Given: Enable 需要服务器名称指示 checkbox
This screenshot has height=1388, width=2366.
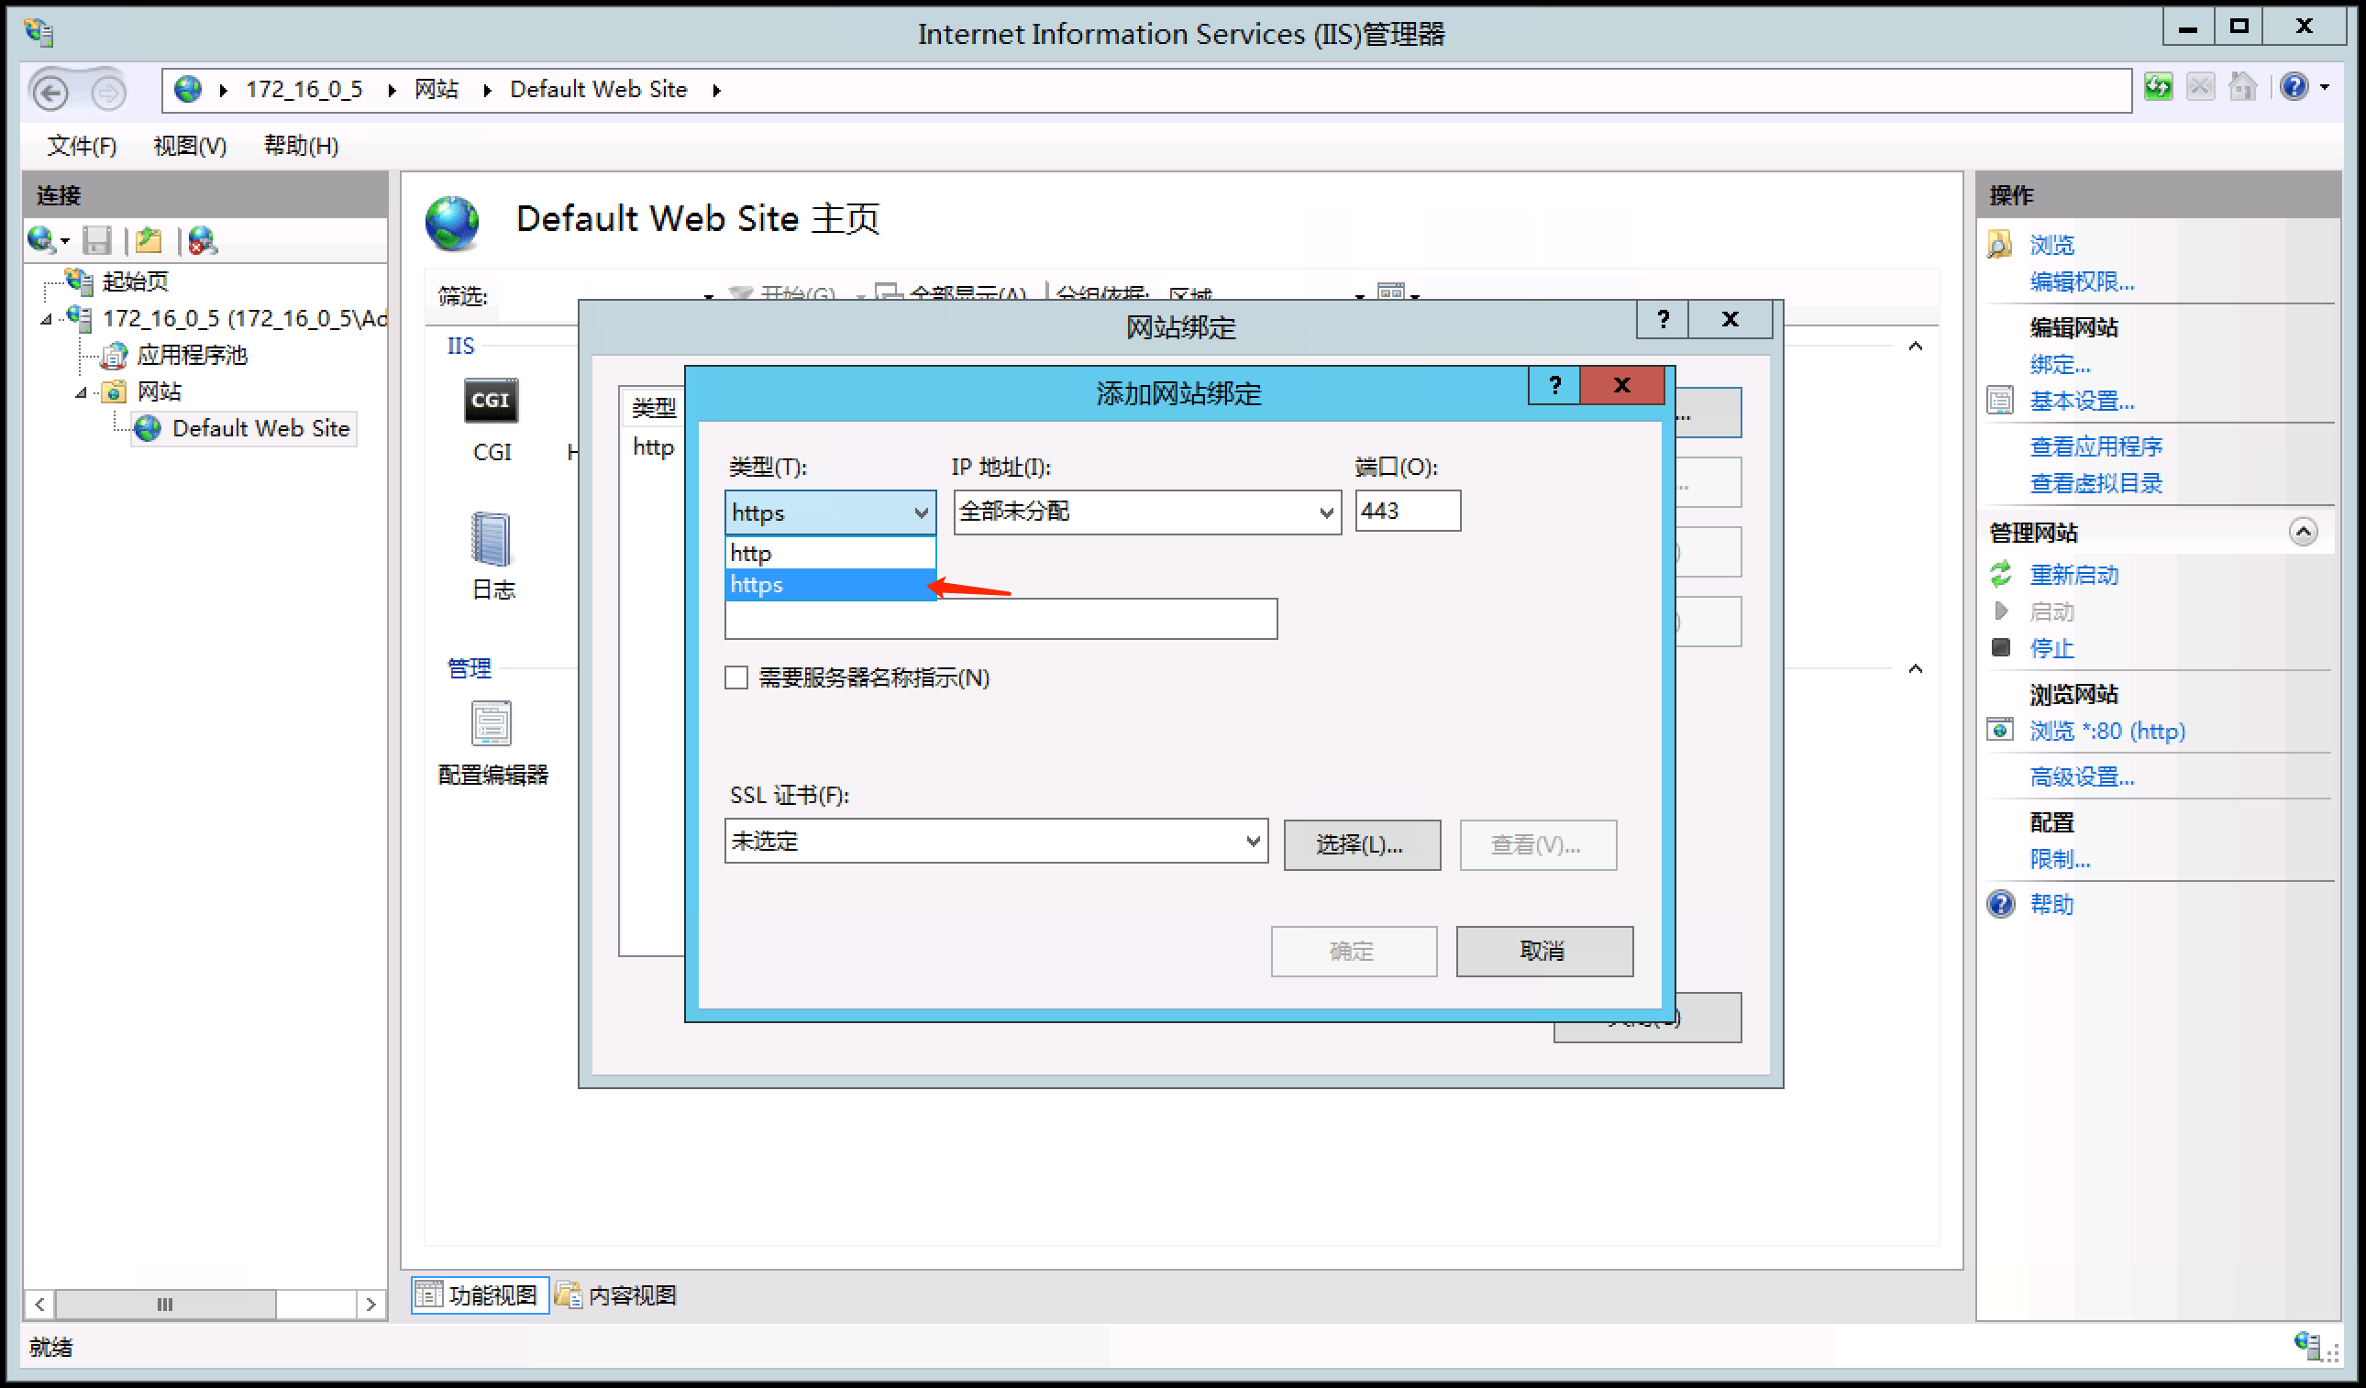Looking at the screenshot, I should tap(737, 677).
